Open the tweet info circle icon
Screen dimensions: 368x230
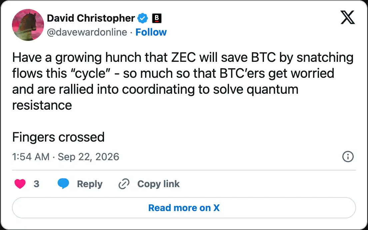pos(348,157)
